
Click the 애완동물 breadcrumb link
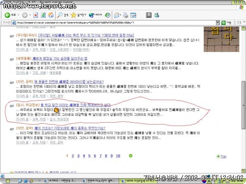55,73
